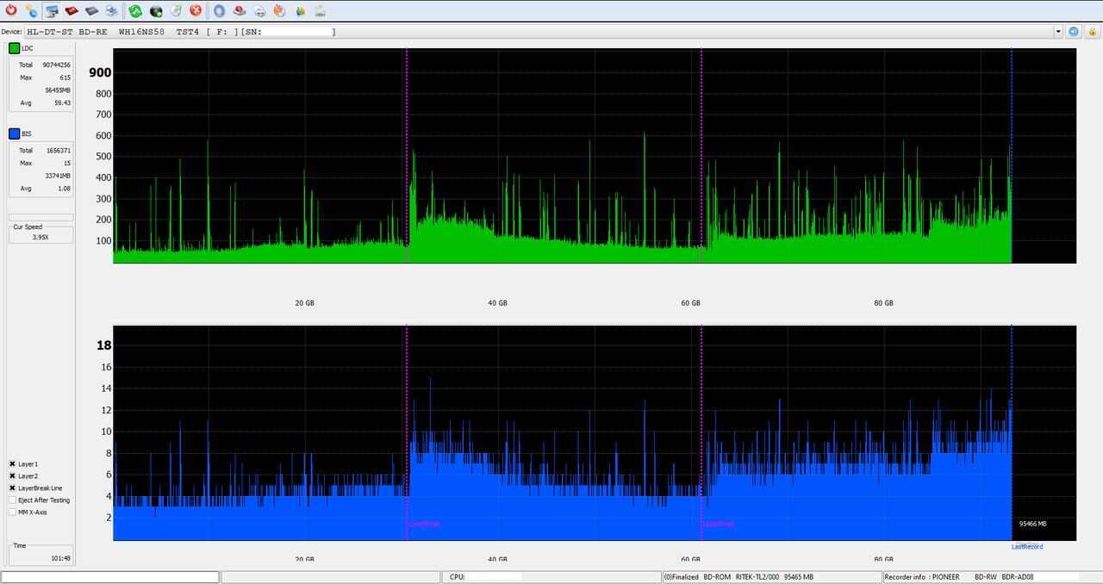Toggle the LayerBreak Line checkbox
The height and width of the screenshot is (584, 1103).
(x=12, y=488)
